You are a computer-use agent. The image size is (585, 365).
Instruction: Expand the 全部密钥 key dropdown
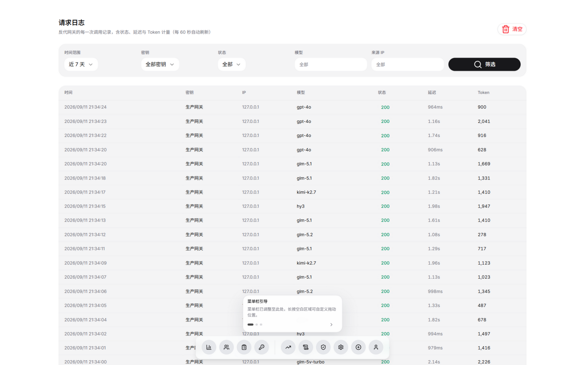point(160,64)
